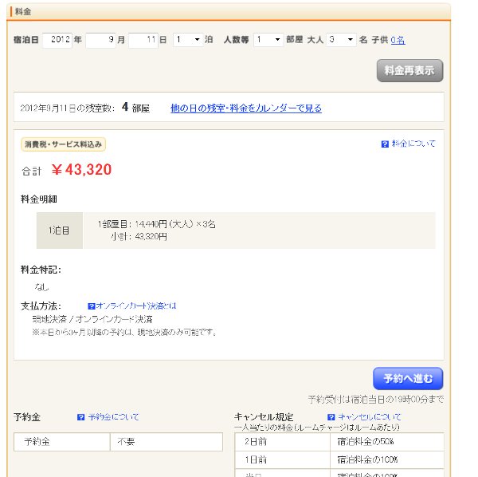Open the オンラインカード決済とは link
Viewport: 478px width, 477px height.
tap(136, 306)
